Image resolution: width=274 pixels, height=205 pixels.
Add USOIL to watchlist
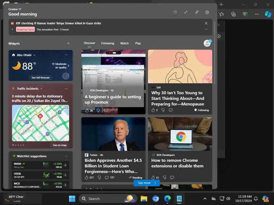(65, 175)
